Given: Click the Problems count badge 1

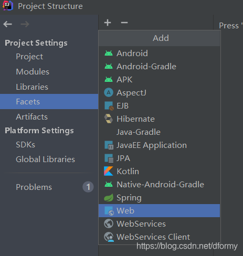Looking at the screenshot, I should coord(88,187).
